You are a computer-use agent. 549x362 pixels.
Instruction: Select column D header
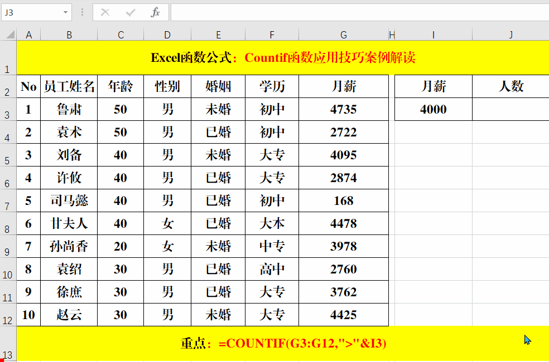[x=167, y=35]
